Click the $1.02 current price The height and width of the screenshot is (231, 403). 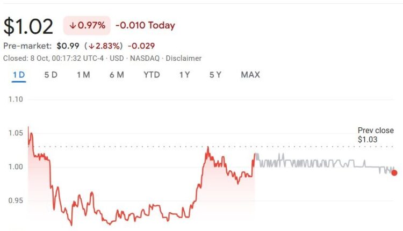click(x=28, y=26)
